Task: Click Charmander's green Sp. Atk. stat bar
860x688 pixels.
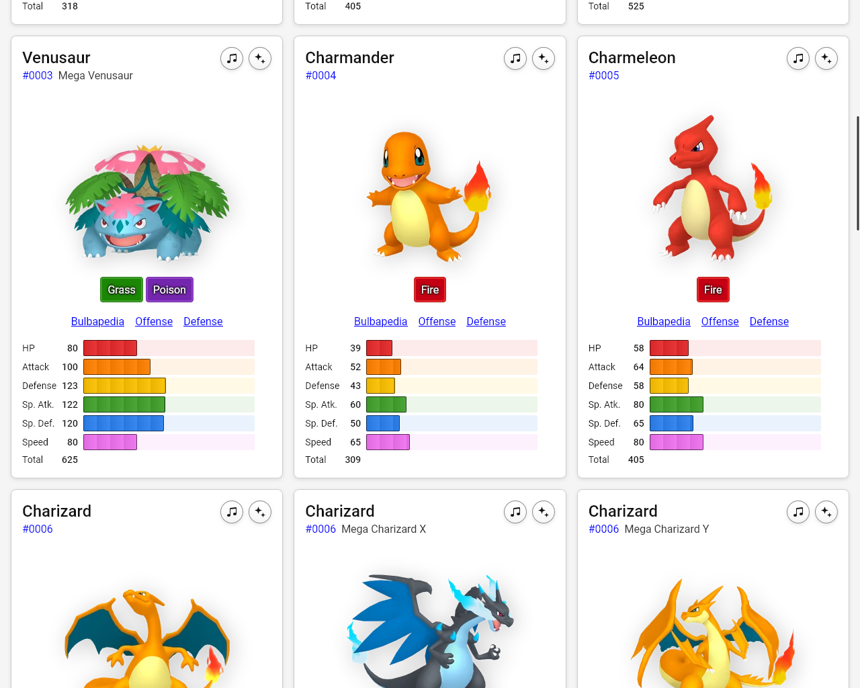Action: click(386, 404)
